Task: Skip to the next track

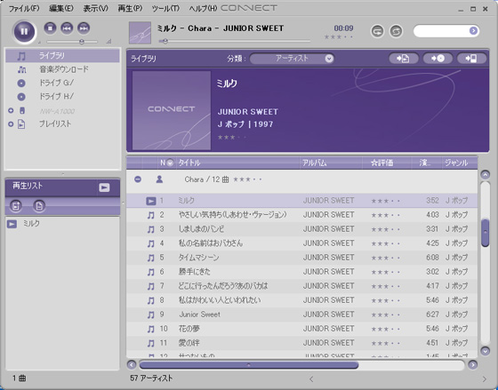Action: (84, 28)
